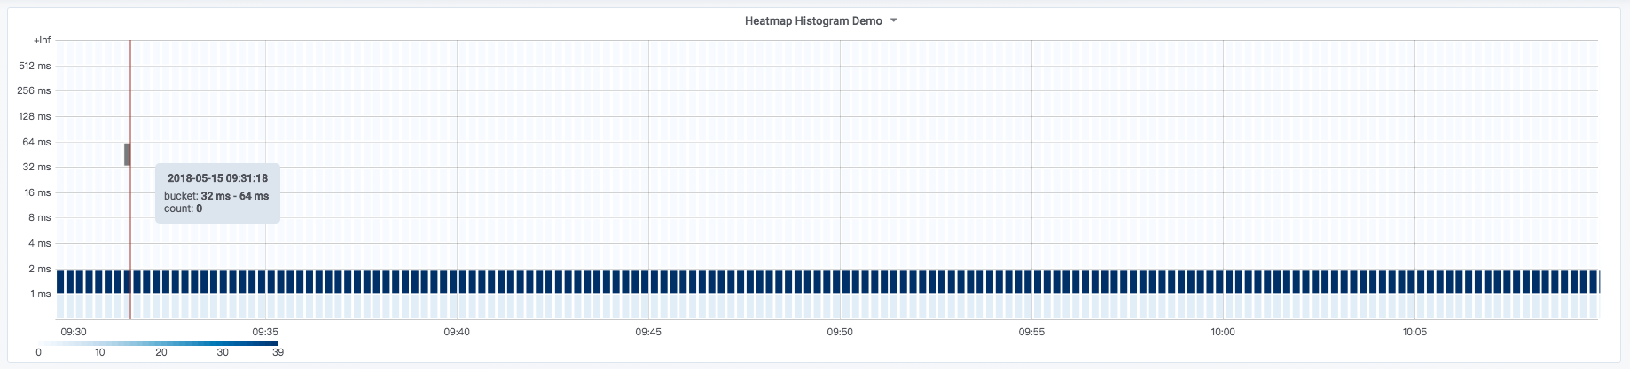The image size is (1630, 369).
Task: Click the +Inf y-axis label
Action: 42,41
